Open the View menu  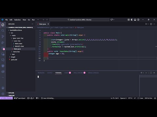coord(24,20)
